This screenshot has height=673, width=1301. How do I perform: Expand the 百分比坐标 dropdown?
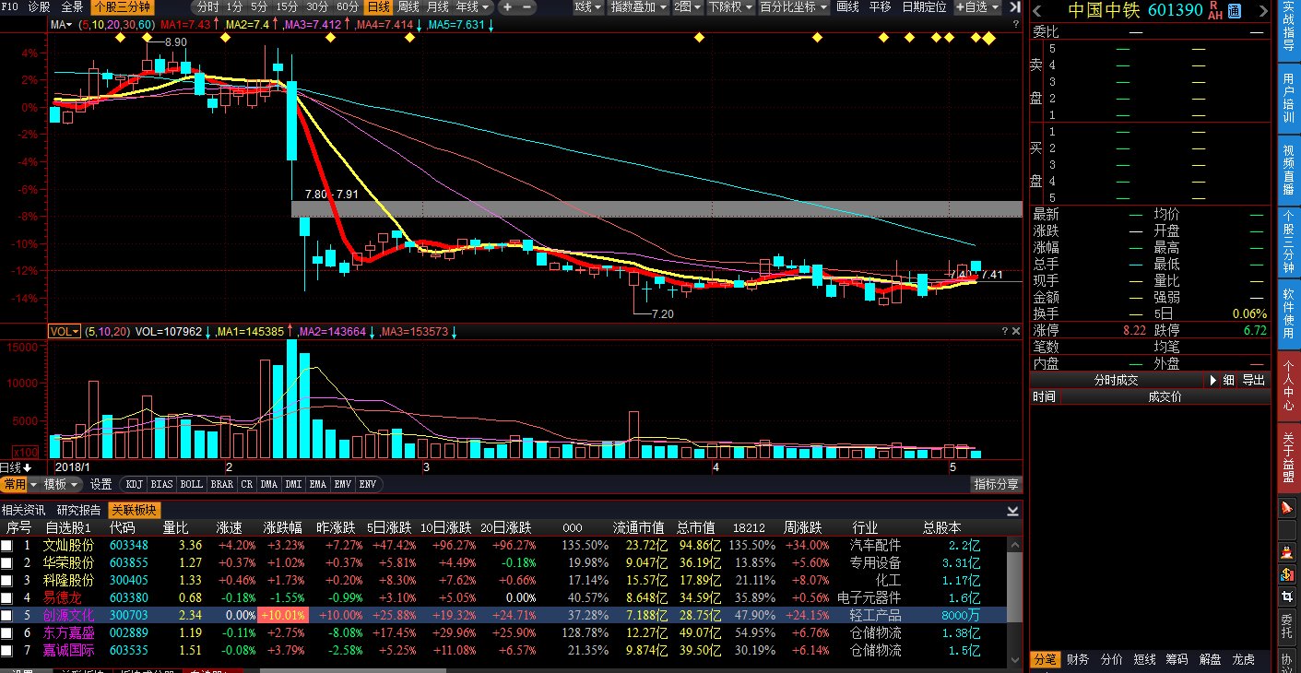coord(793,7)
